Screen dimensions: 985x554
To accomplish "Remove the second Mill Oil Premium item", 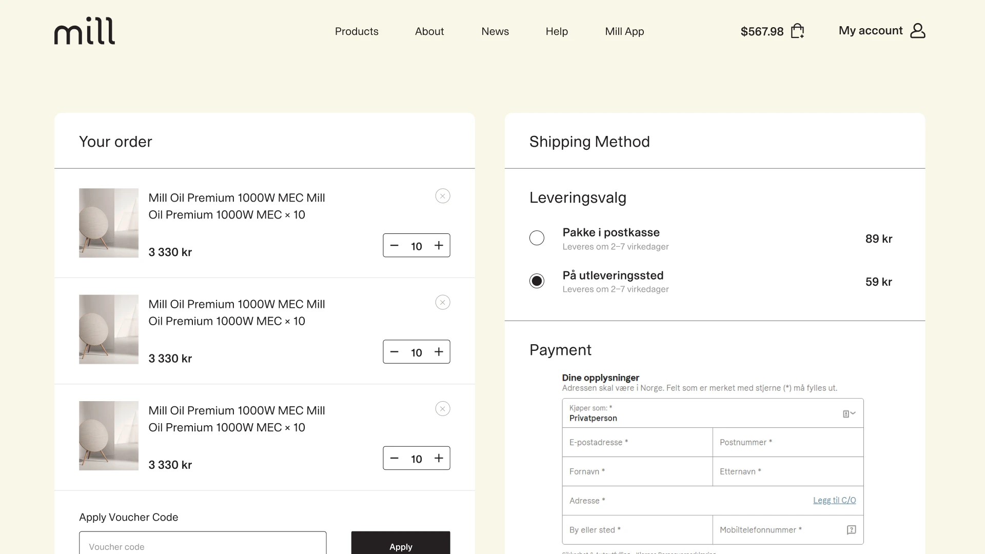I will tap(443, 302).
